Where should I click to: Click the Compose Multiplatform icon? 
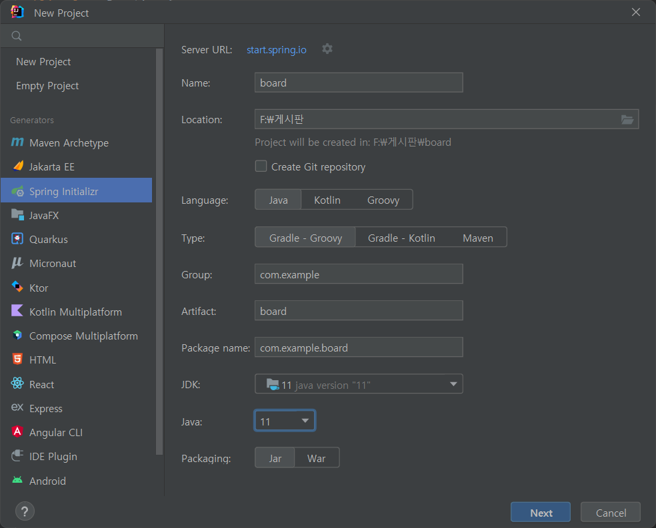point(17,336)
